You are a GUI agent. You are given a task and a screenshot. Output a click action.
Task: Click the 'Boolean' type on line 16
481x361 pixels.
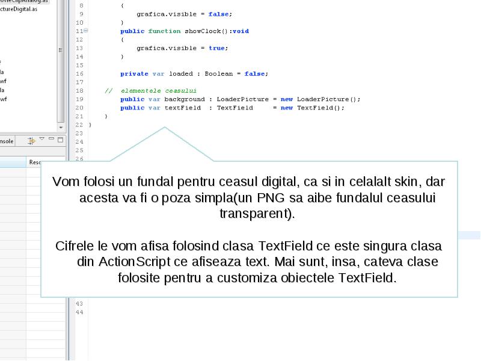tap(219, 73)
